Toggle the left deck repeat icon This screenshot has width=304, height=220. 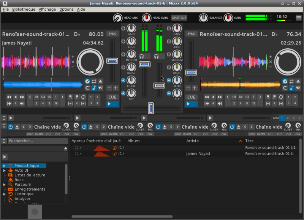(x=94, y=81)
